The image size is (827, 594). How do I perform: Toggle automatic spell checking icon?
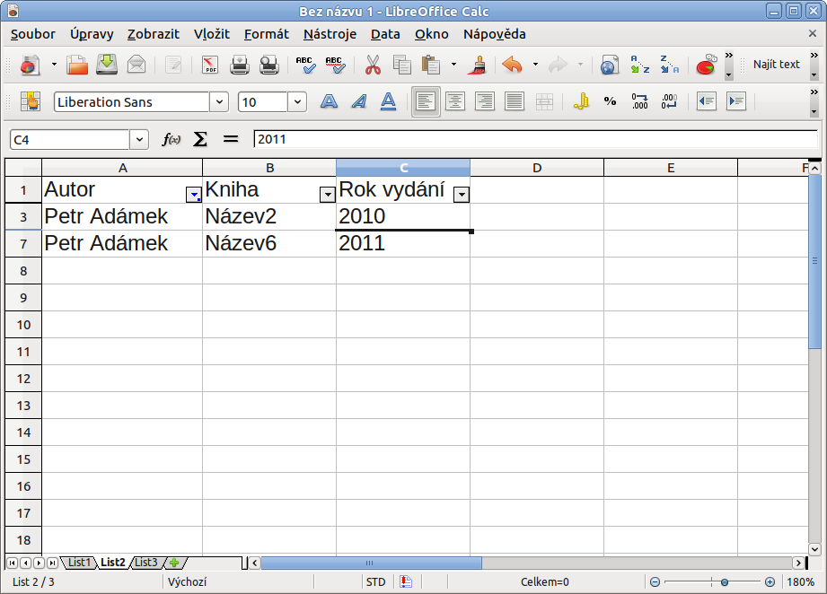335,65
